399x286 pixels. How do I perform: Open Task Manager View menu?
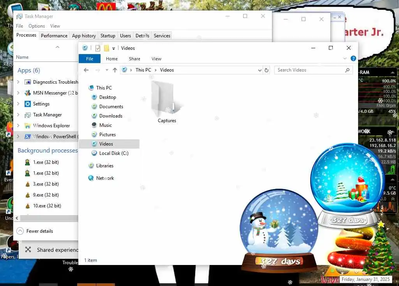pyautogui.click(x=55, y=26)
